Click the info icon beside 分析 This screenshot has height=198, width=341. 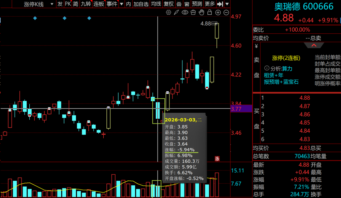click(267, 68)
